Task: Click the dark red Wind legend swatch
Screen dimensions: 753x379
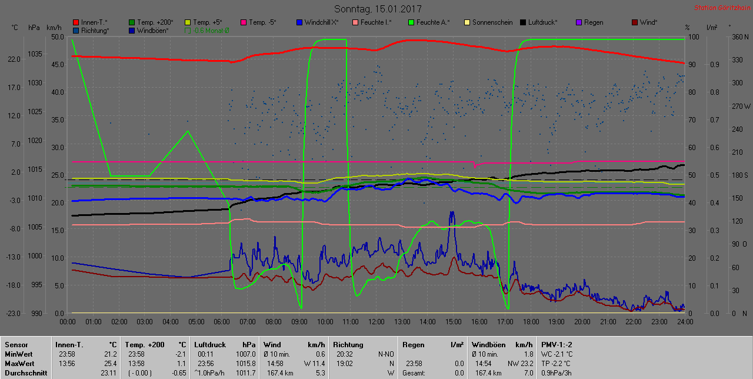Action: pyautogui.click(x=635, y=22)
